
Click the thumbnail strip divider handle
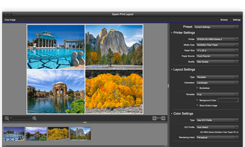click(85, 122)
